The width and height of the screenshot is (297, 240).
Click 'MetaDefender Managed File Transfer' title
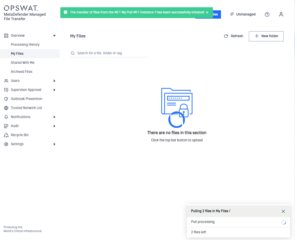(25, 17)
